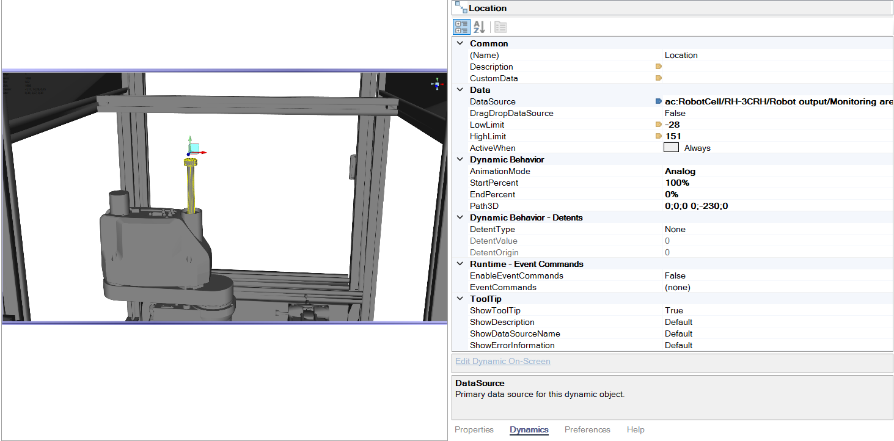The image size is (894, 441).
Task: Click the ActiveWhen Always checkbox box
Action: tap(671, 148)
